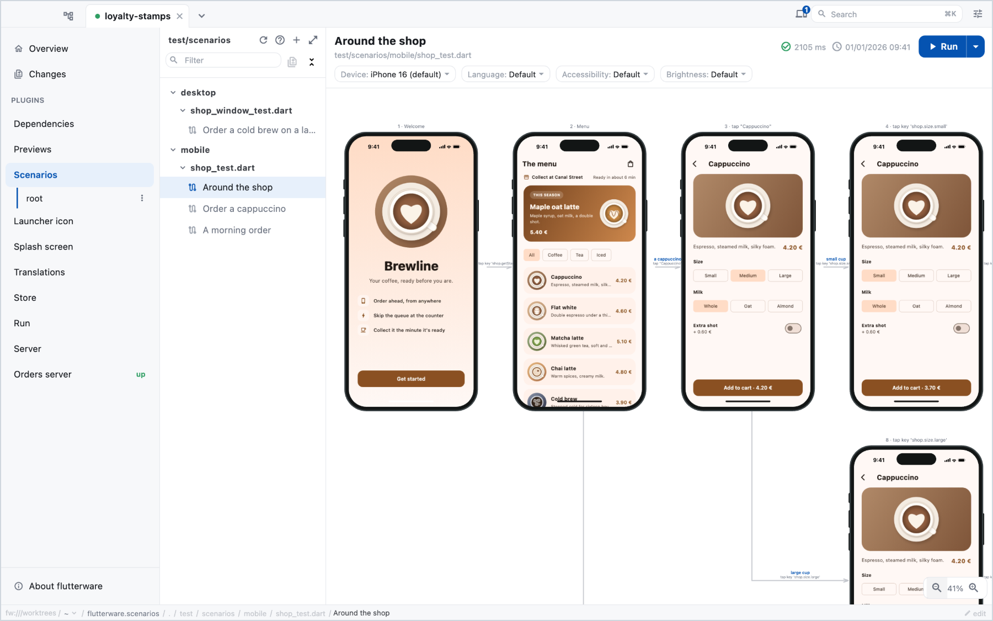The image size is (993, 621).
Task: Collapse the shop_test.dart tree node
Action: tap(183, 168)
